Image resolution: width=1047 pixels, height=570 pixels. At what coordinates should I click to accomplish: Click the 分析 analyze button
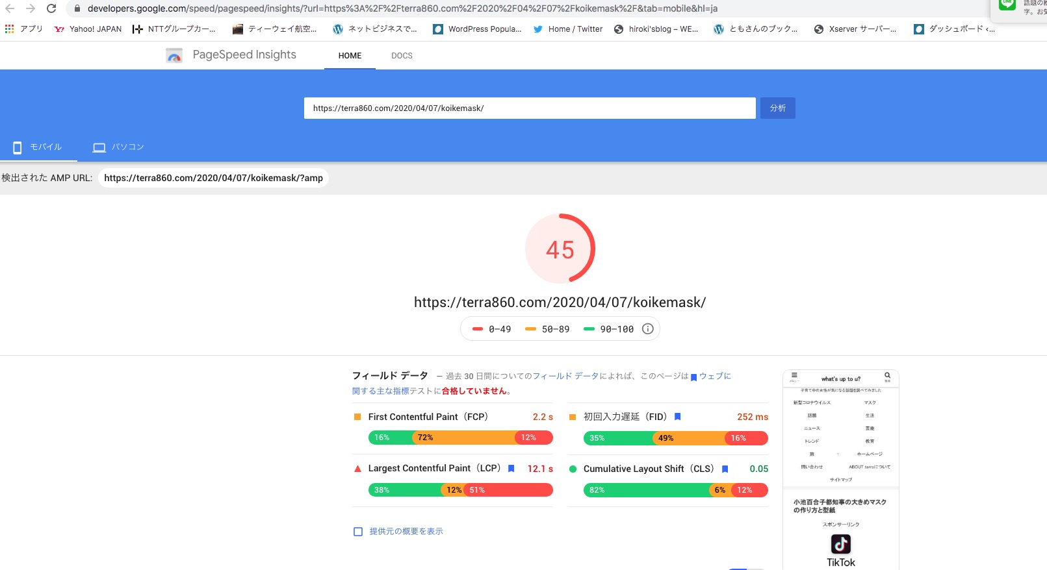click(778, 108)
